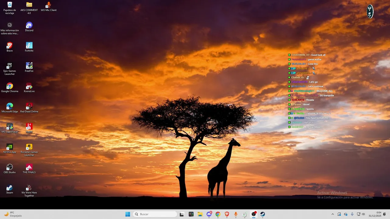Open Task View from the taskbar
Image resolution: width=390 pixels, height=219 pixels.
[x=182, y=214]
